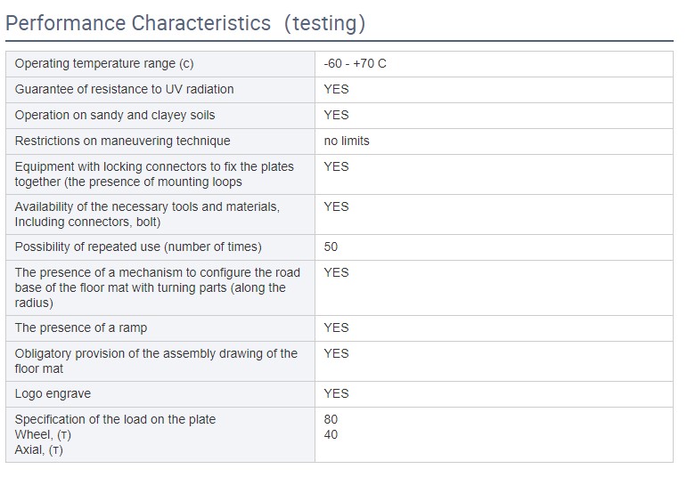Click the wheel load value 80
The image size is (687, 477).
[331, 419]
